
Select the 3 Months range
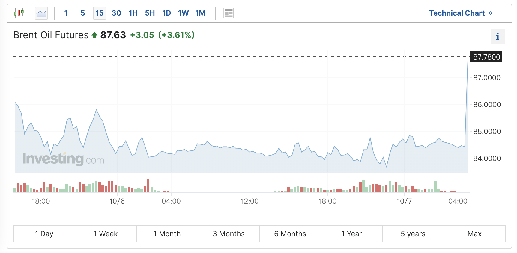[229, 234]
